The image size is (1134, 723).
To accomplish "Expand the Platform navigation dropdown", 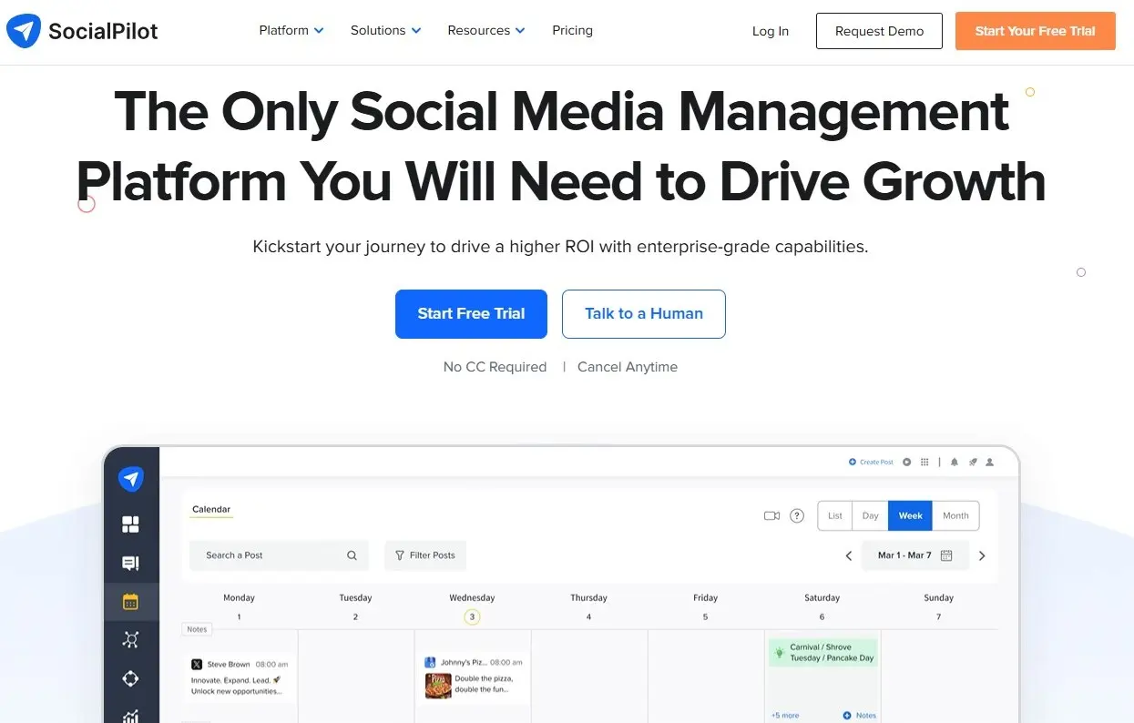I will tap(291, 30).
